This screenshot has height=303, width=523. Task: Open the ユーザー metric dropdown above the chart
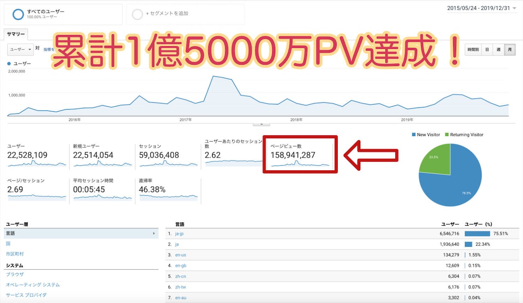21,50
